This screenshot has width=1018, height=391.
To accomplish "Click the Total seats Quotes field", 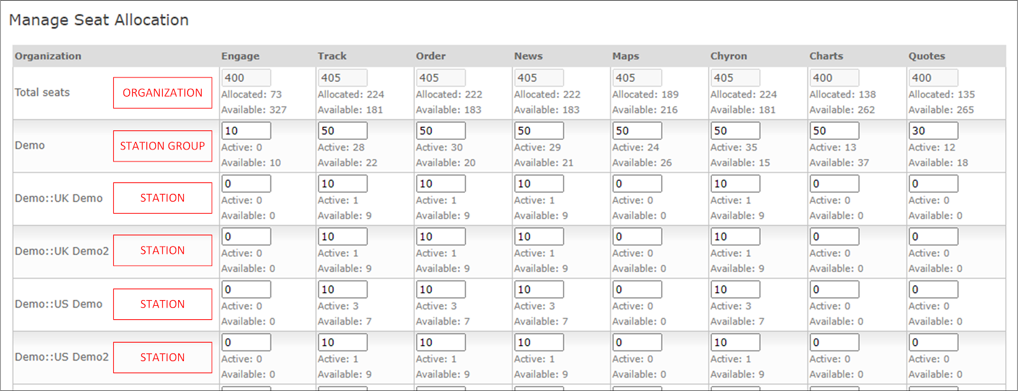I will click(x=933, y=78).
